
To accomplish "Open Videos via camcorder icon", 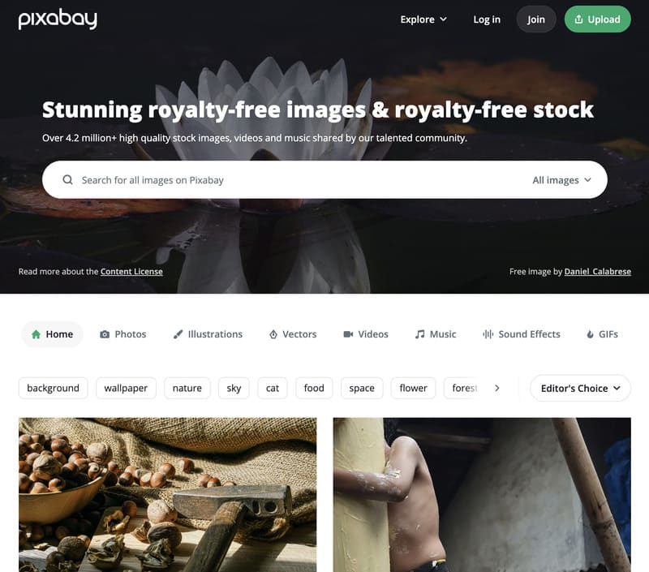I will coord(348,334).
